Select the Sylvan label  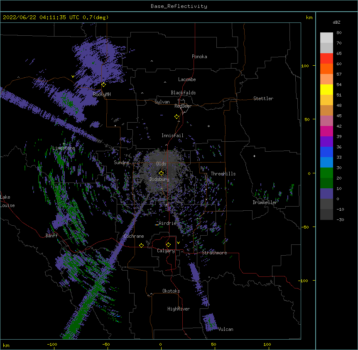click(162, 102)
